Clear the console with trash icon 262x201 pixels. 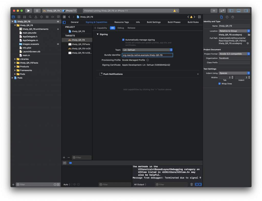tap(192, 184)
